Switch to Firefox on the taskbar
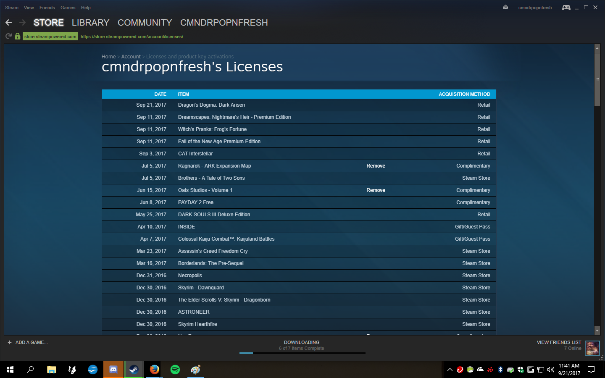This screenshot has height=378, width=605. (x=154, y=370)
